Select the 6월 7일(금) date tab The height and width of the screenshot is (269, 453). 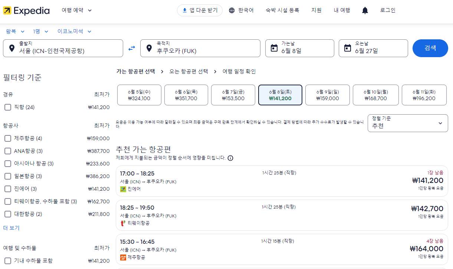(233, 95)
